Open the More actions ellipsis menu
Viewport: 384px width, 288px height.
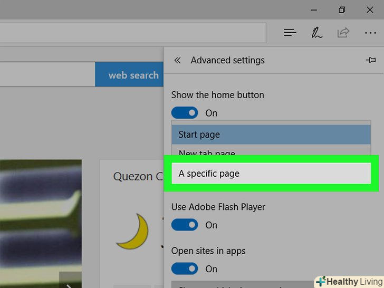[x=370, y=33]
